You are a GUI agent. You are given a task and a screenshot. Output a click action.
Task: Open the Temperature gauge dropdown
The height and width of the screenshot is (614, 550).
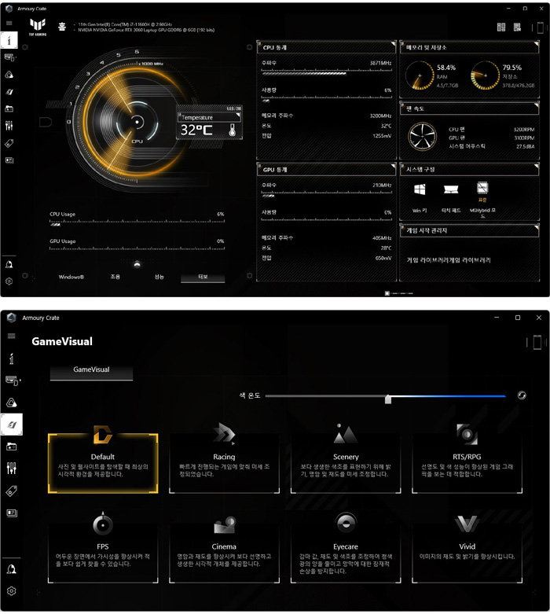click(210, 117)
